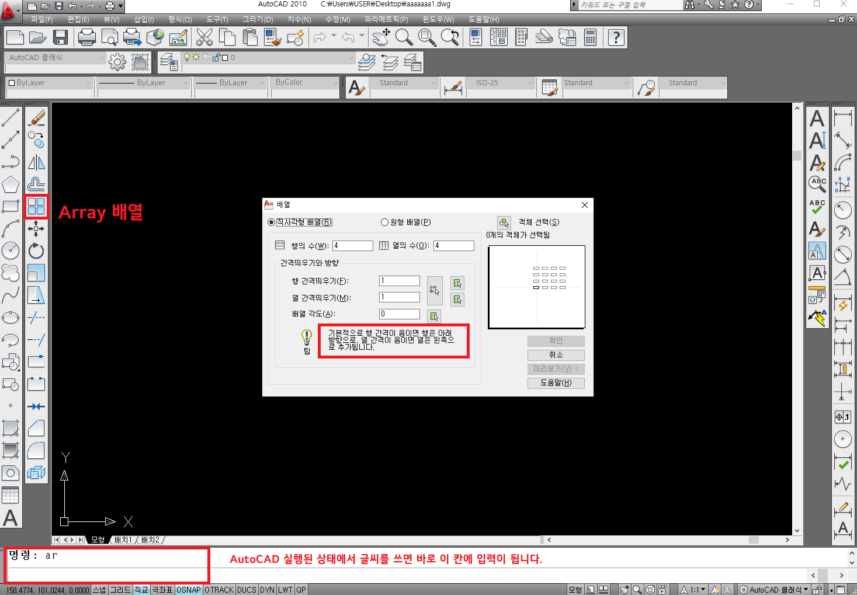Click the keyword search box

630,5
